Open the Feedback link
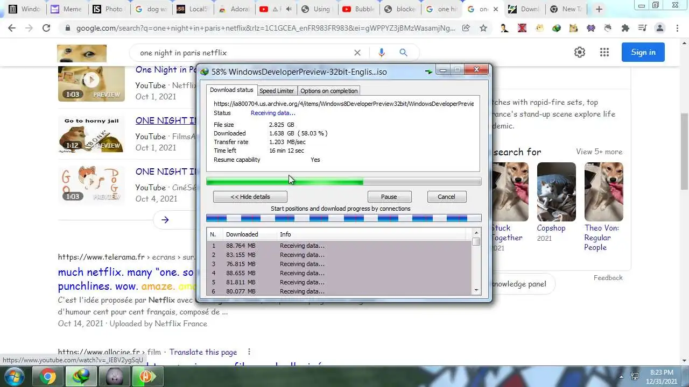The height and width of the screenshot is (387, 689). (608, 277)
